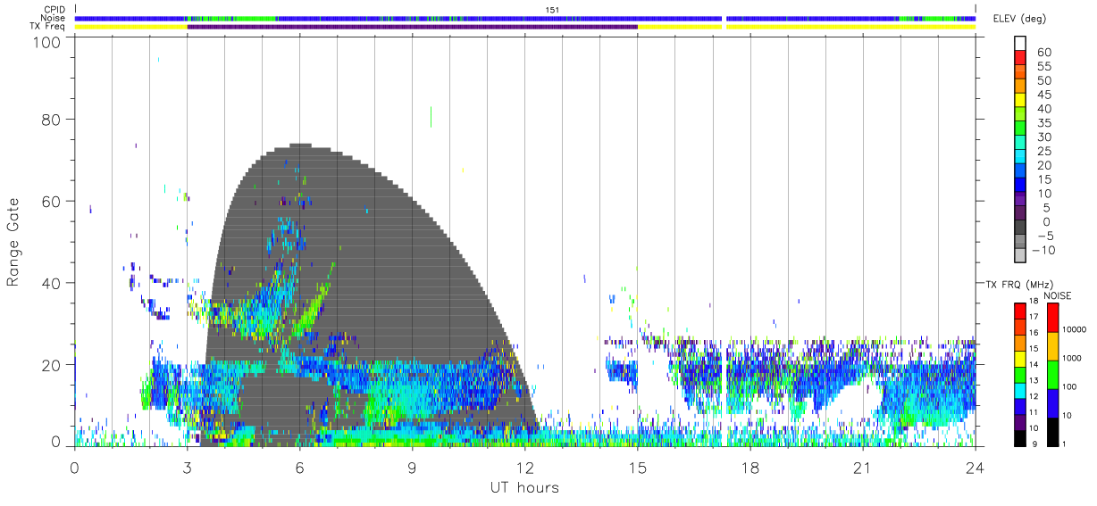Click the '55' label on ELEV color bar
1097x506 pixels.
pyautogui.click(x=1043, y=67)
